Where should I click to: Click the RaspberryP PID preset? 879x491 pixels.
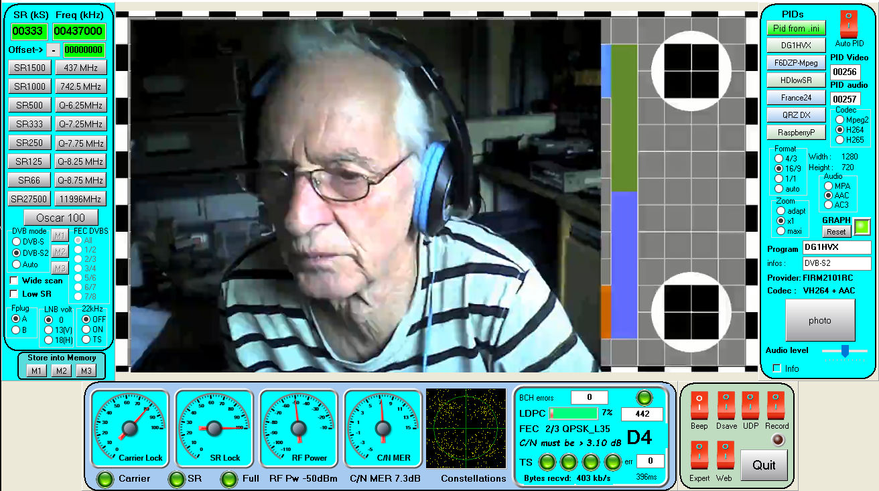[797, 133]
